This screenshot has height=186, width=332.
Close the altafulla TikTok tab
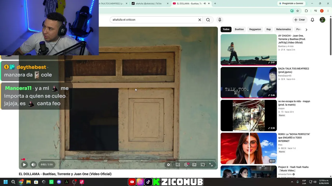(x=168, y=4)
